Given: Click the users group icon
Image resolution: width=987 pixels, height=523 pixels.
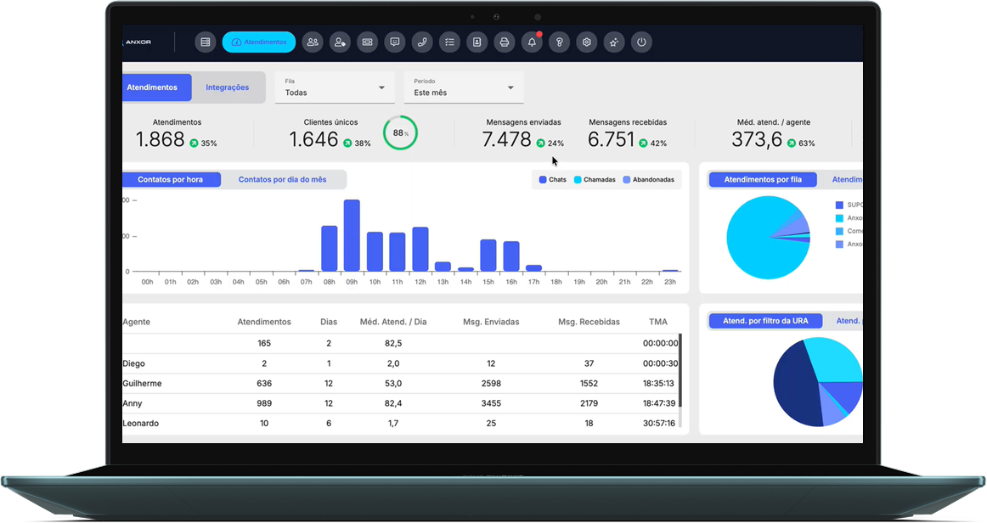Looking at the screenshot, I should [313, 42].
